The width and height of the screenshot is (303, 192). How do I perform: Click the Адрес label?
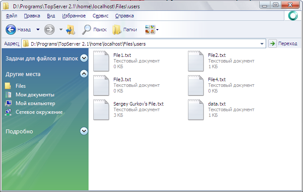click(12, 43)
